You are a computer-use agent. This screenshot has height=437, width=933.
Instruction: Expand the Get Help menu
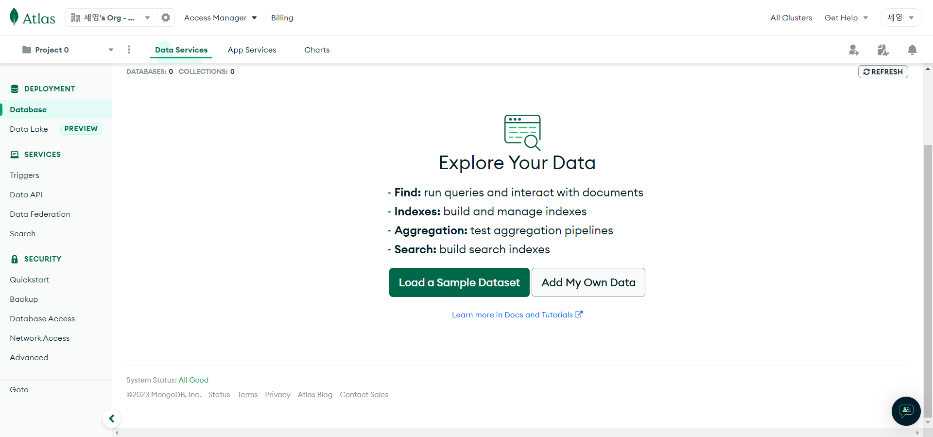point(846,17)
